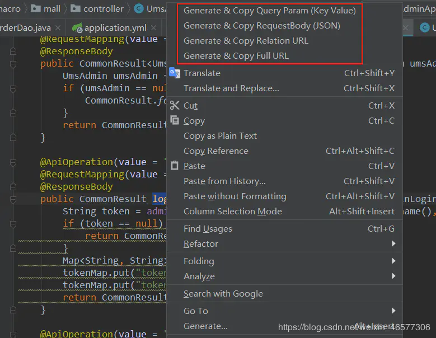
Task: Expand the Analyze submenu
Action: [285, 276]
